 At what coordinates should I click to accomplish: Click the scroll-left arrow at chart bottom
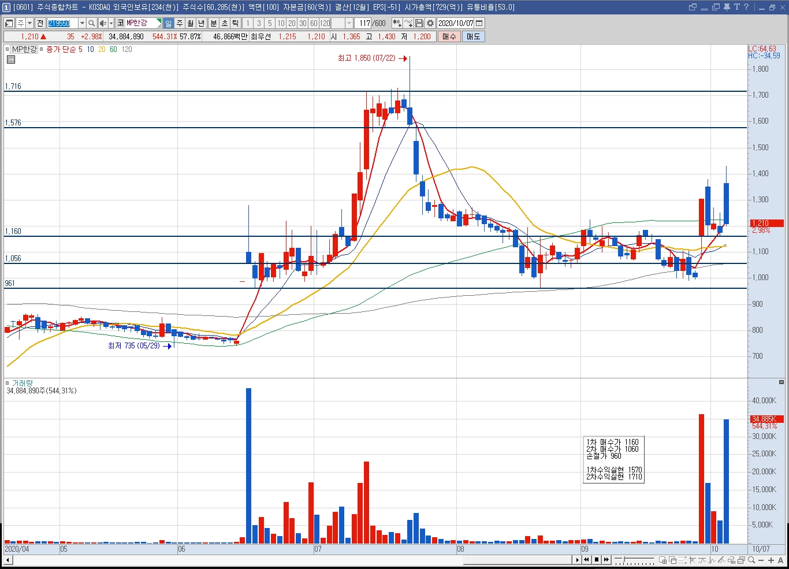click(x=8, y=560)
